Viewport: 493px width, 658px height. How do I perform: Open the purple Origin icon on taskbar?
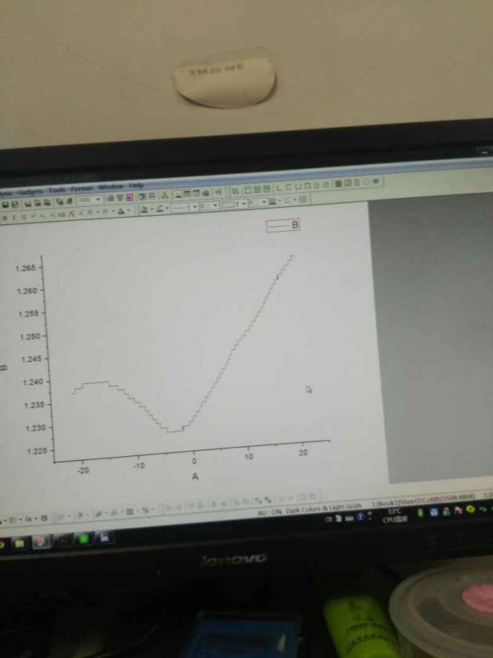(104, 537)
